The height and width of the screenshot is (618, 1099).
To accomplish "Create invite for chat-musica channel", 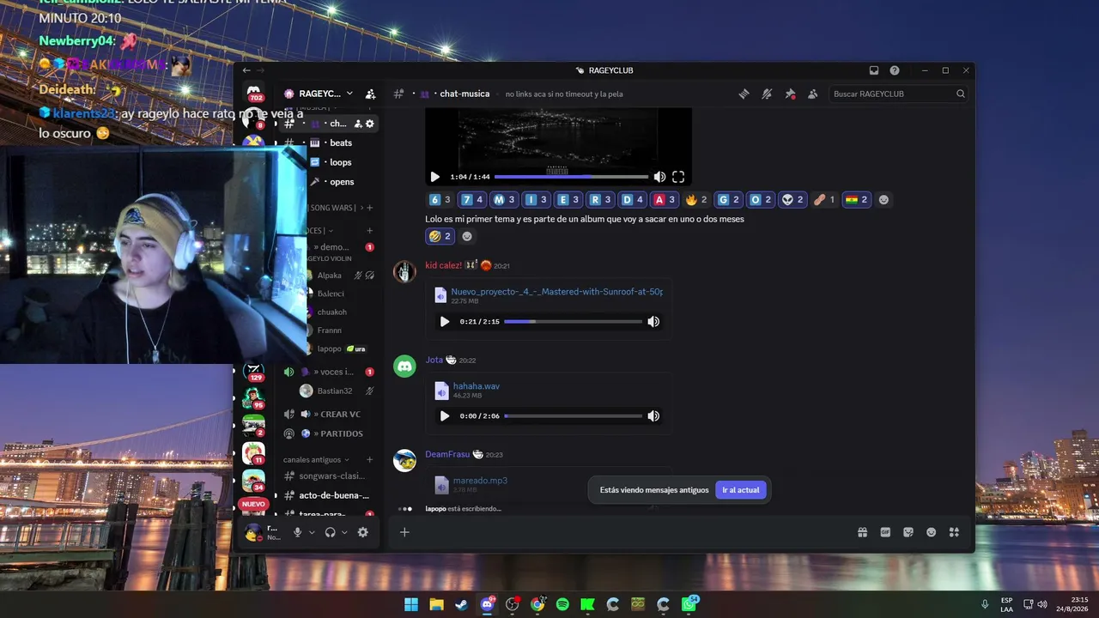I will 358,124.
